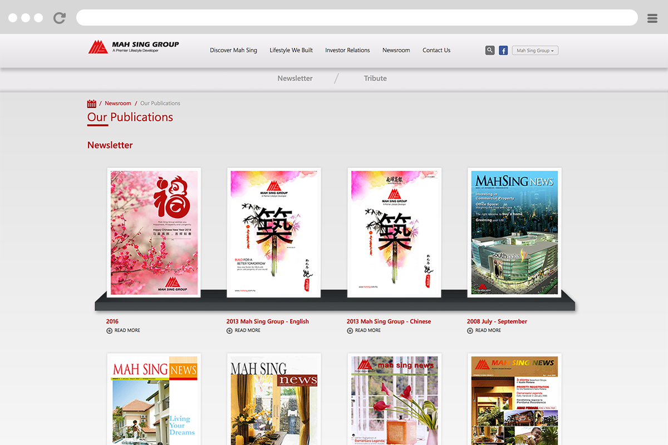This screenshot has width=668, height=445.
Task: Click the Mah Sing Group logo
Action: coord(134,47)
